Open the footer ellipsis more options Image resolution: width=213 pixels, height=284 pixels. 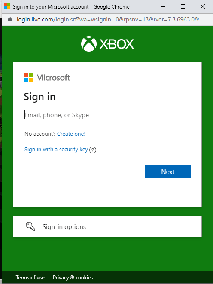coord(105,278)
